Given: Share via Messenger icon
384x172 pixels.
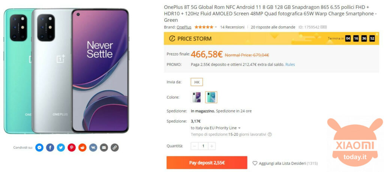Looking at the screenshot, I should [39, 148].
